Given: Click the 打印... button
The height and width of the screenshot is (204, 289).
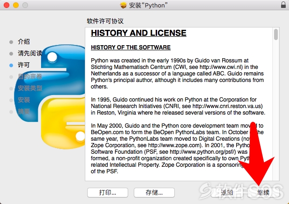Looking at the screenshot, I should [108, 192].
